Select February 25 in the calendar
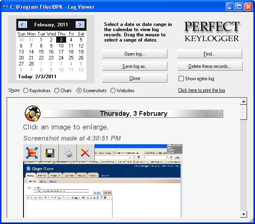Image resolution: width=255 pixels, height=224 pixels. coord(71,58)
